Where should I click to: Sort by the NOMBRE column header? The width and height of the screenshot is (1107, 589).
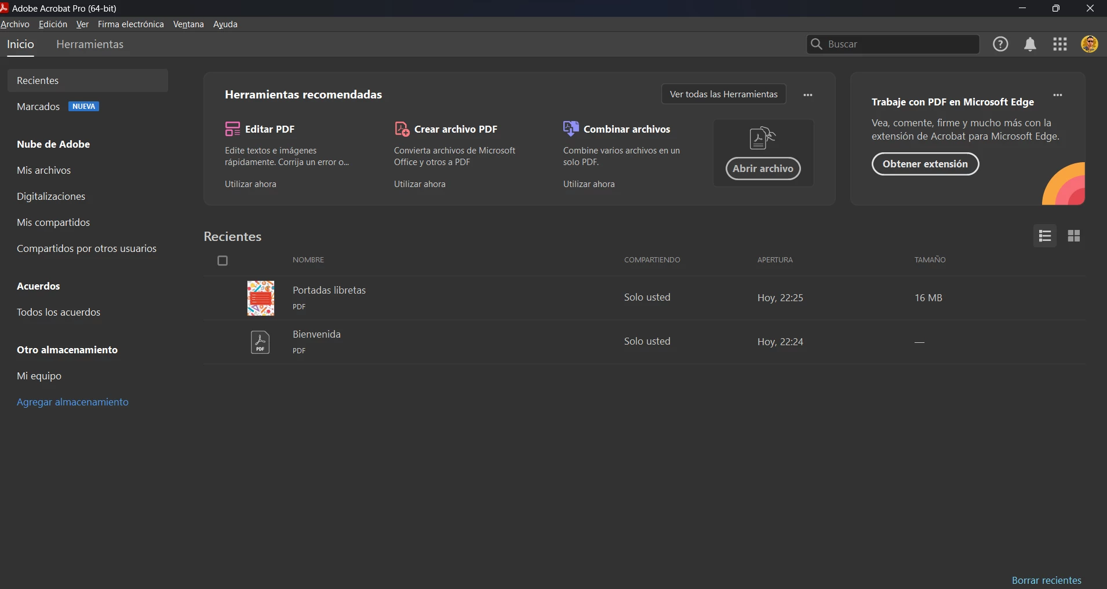click(x=308, y=260)
